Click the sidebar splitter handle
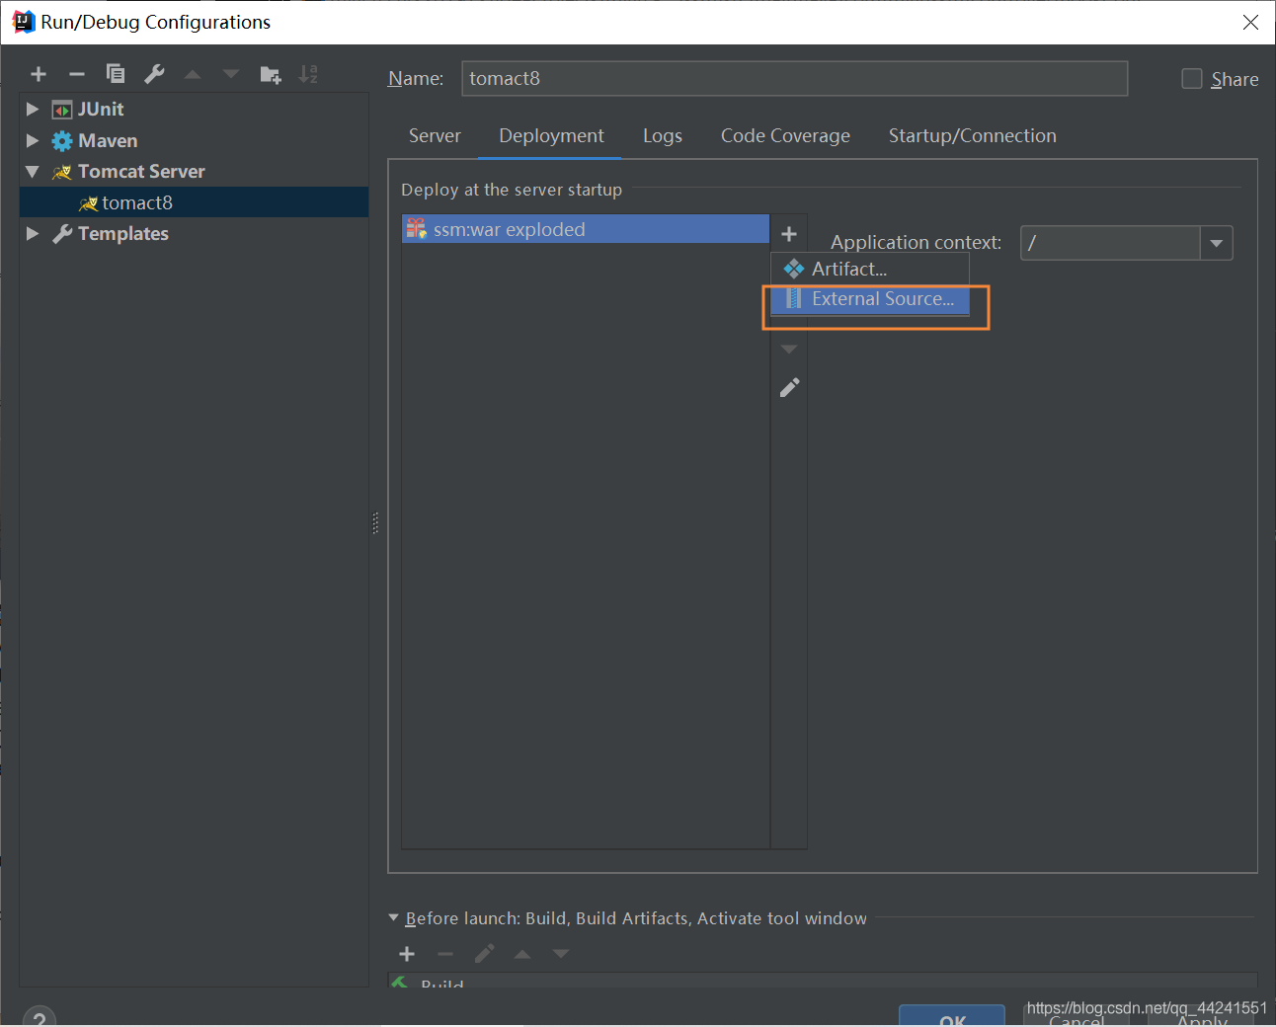 (x=375, y=522)
